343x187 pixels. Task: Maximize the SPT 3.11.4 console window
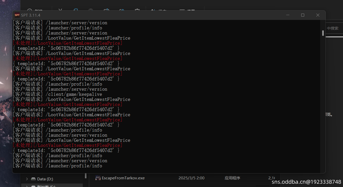point(303,15)
